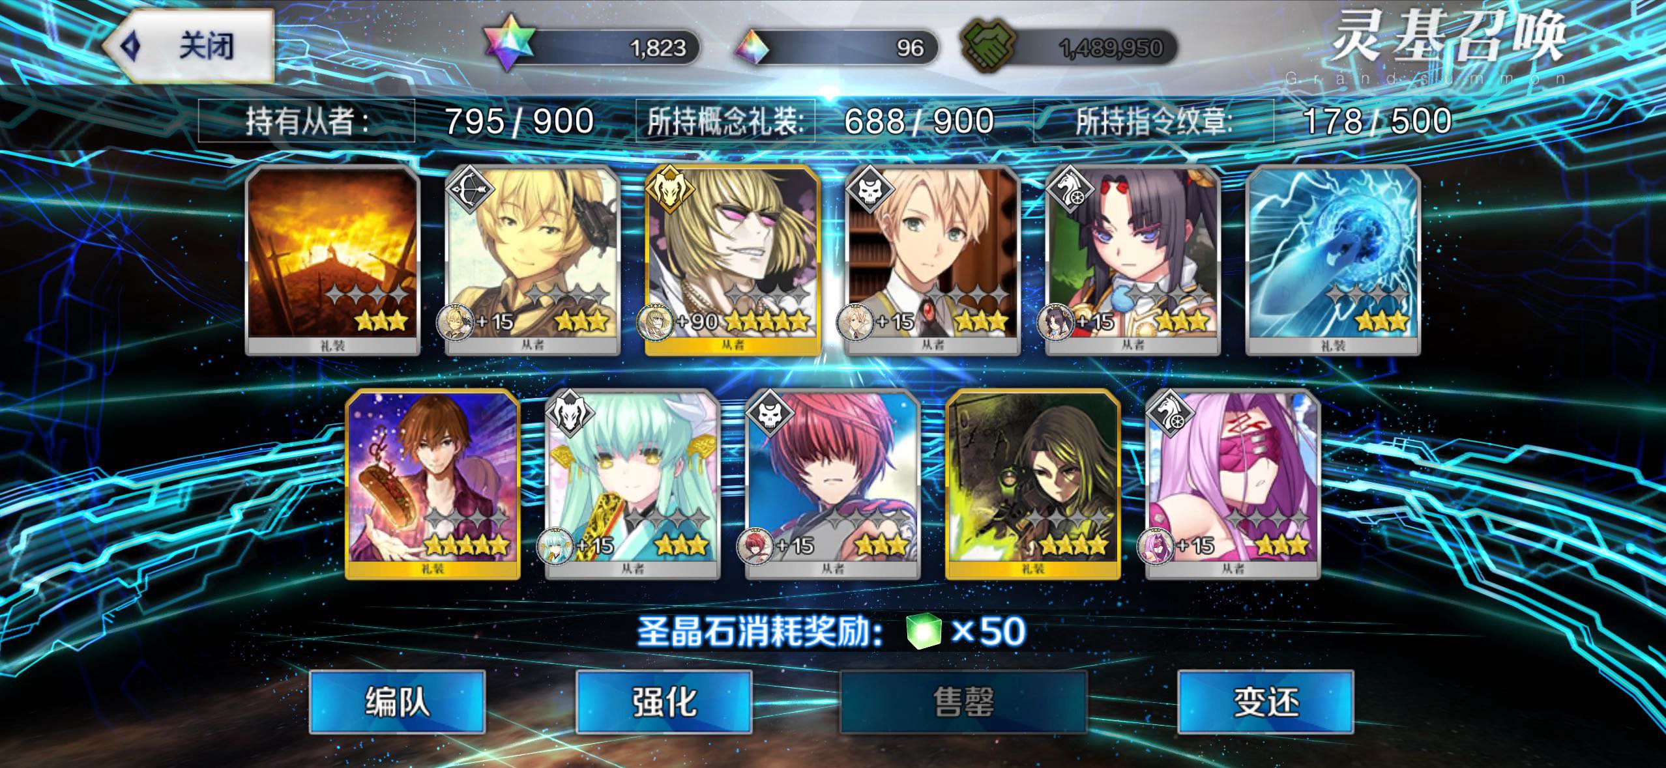Select the taco five-star craft essence card

(433, 485)
